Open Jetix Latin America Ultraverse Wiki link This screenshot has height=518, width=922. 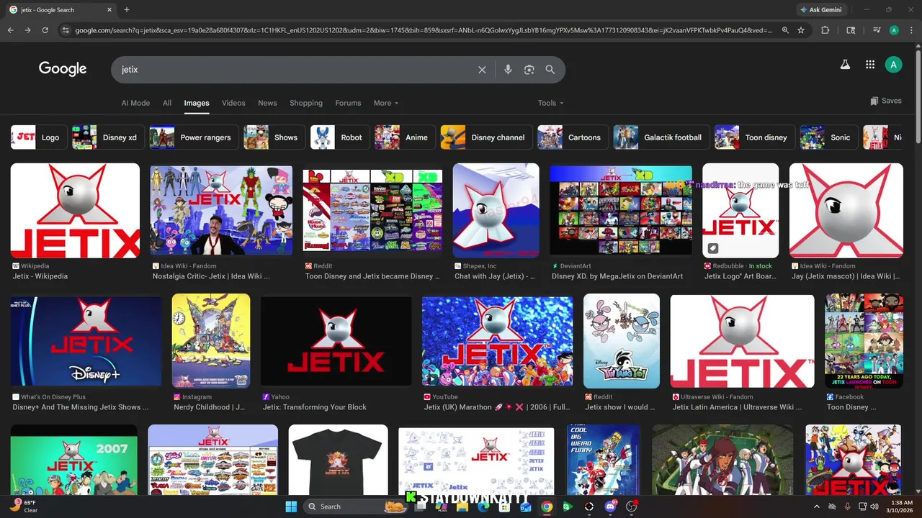tap(737, 407)
